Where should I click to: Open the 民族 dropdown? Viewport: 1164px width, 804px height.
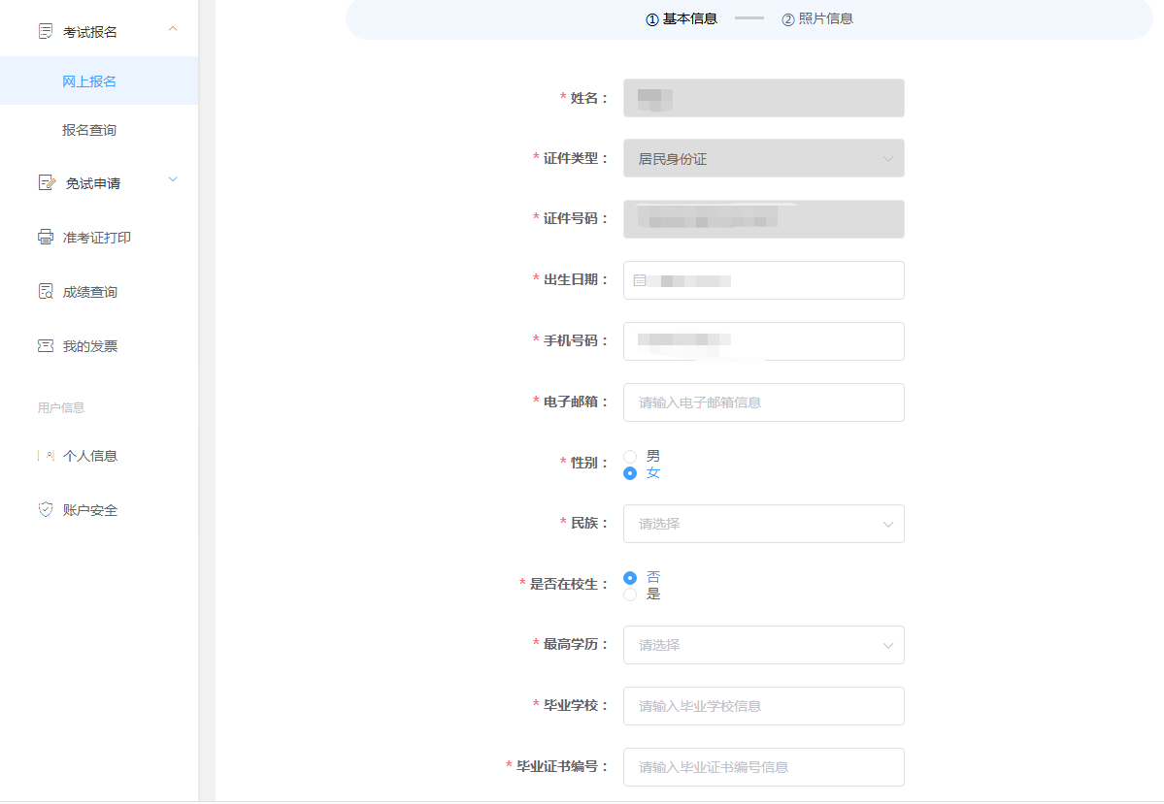coord(764,524)
